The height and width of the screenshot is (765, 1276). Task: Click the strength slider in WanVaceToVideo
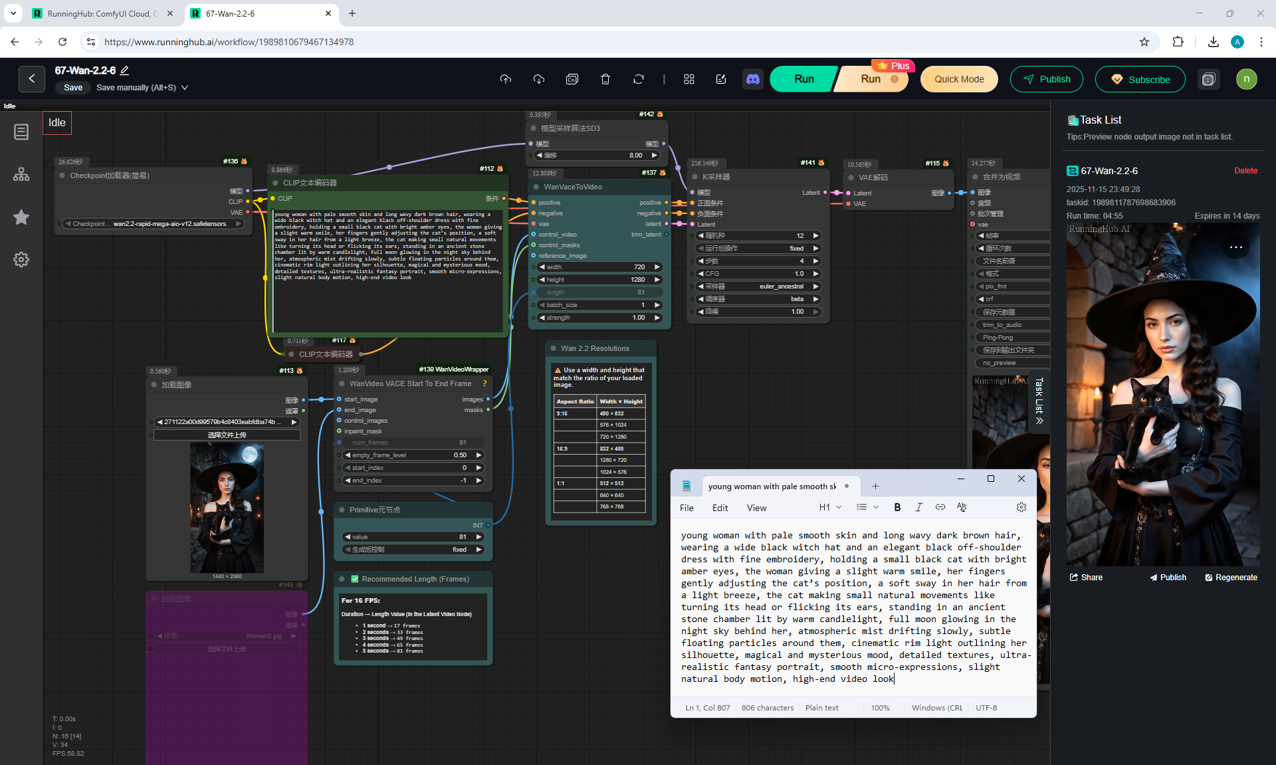click(600, 318)
